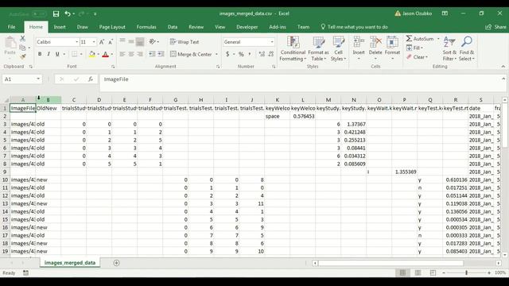This screenshot has height=286, width=509.
Task: Collapse the ribbon with the chevron
Action: [x=503, y=67]
